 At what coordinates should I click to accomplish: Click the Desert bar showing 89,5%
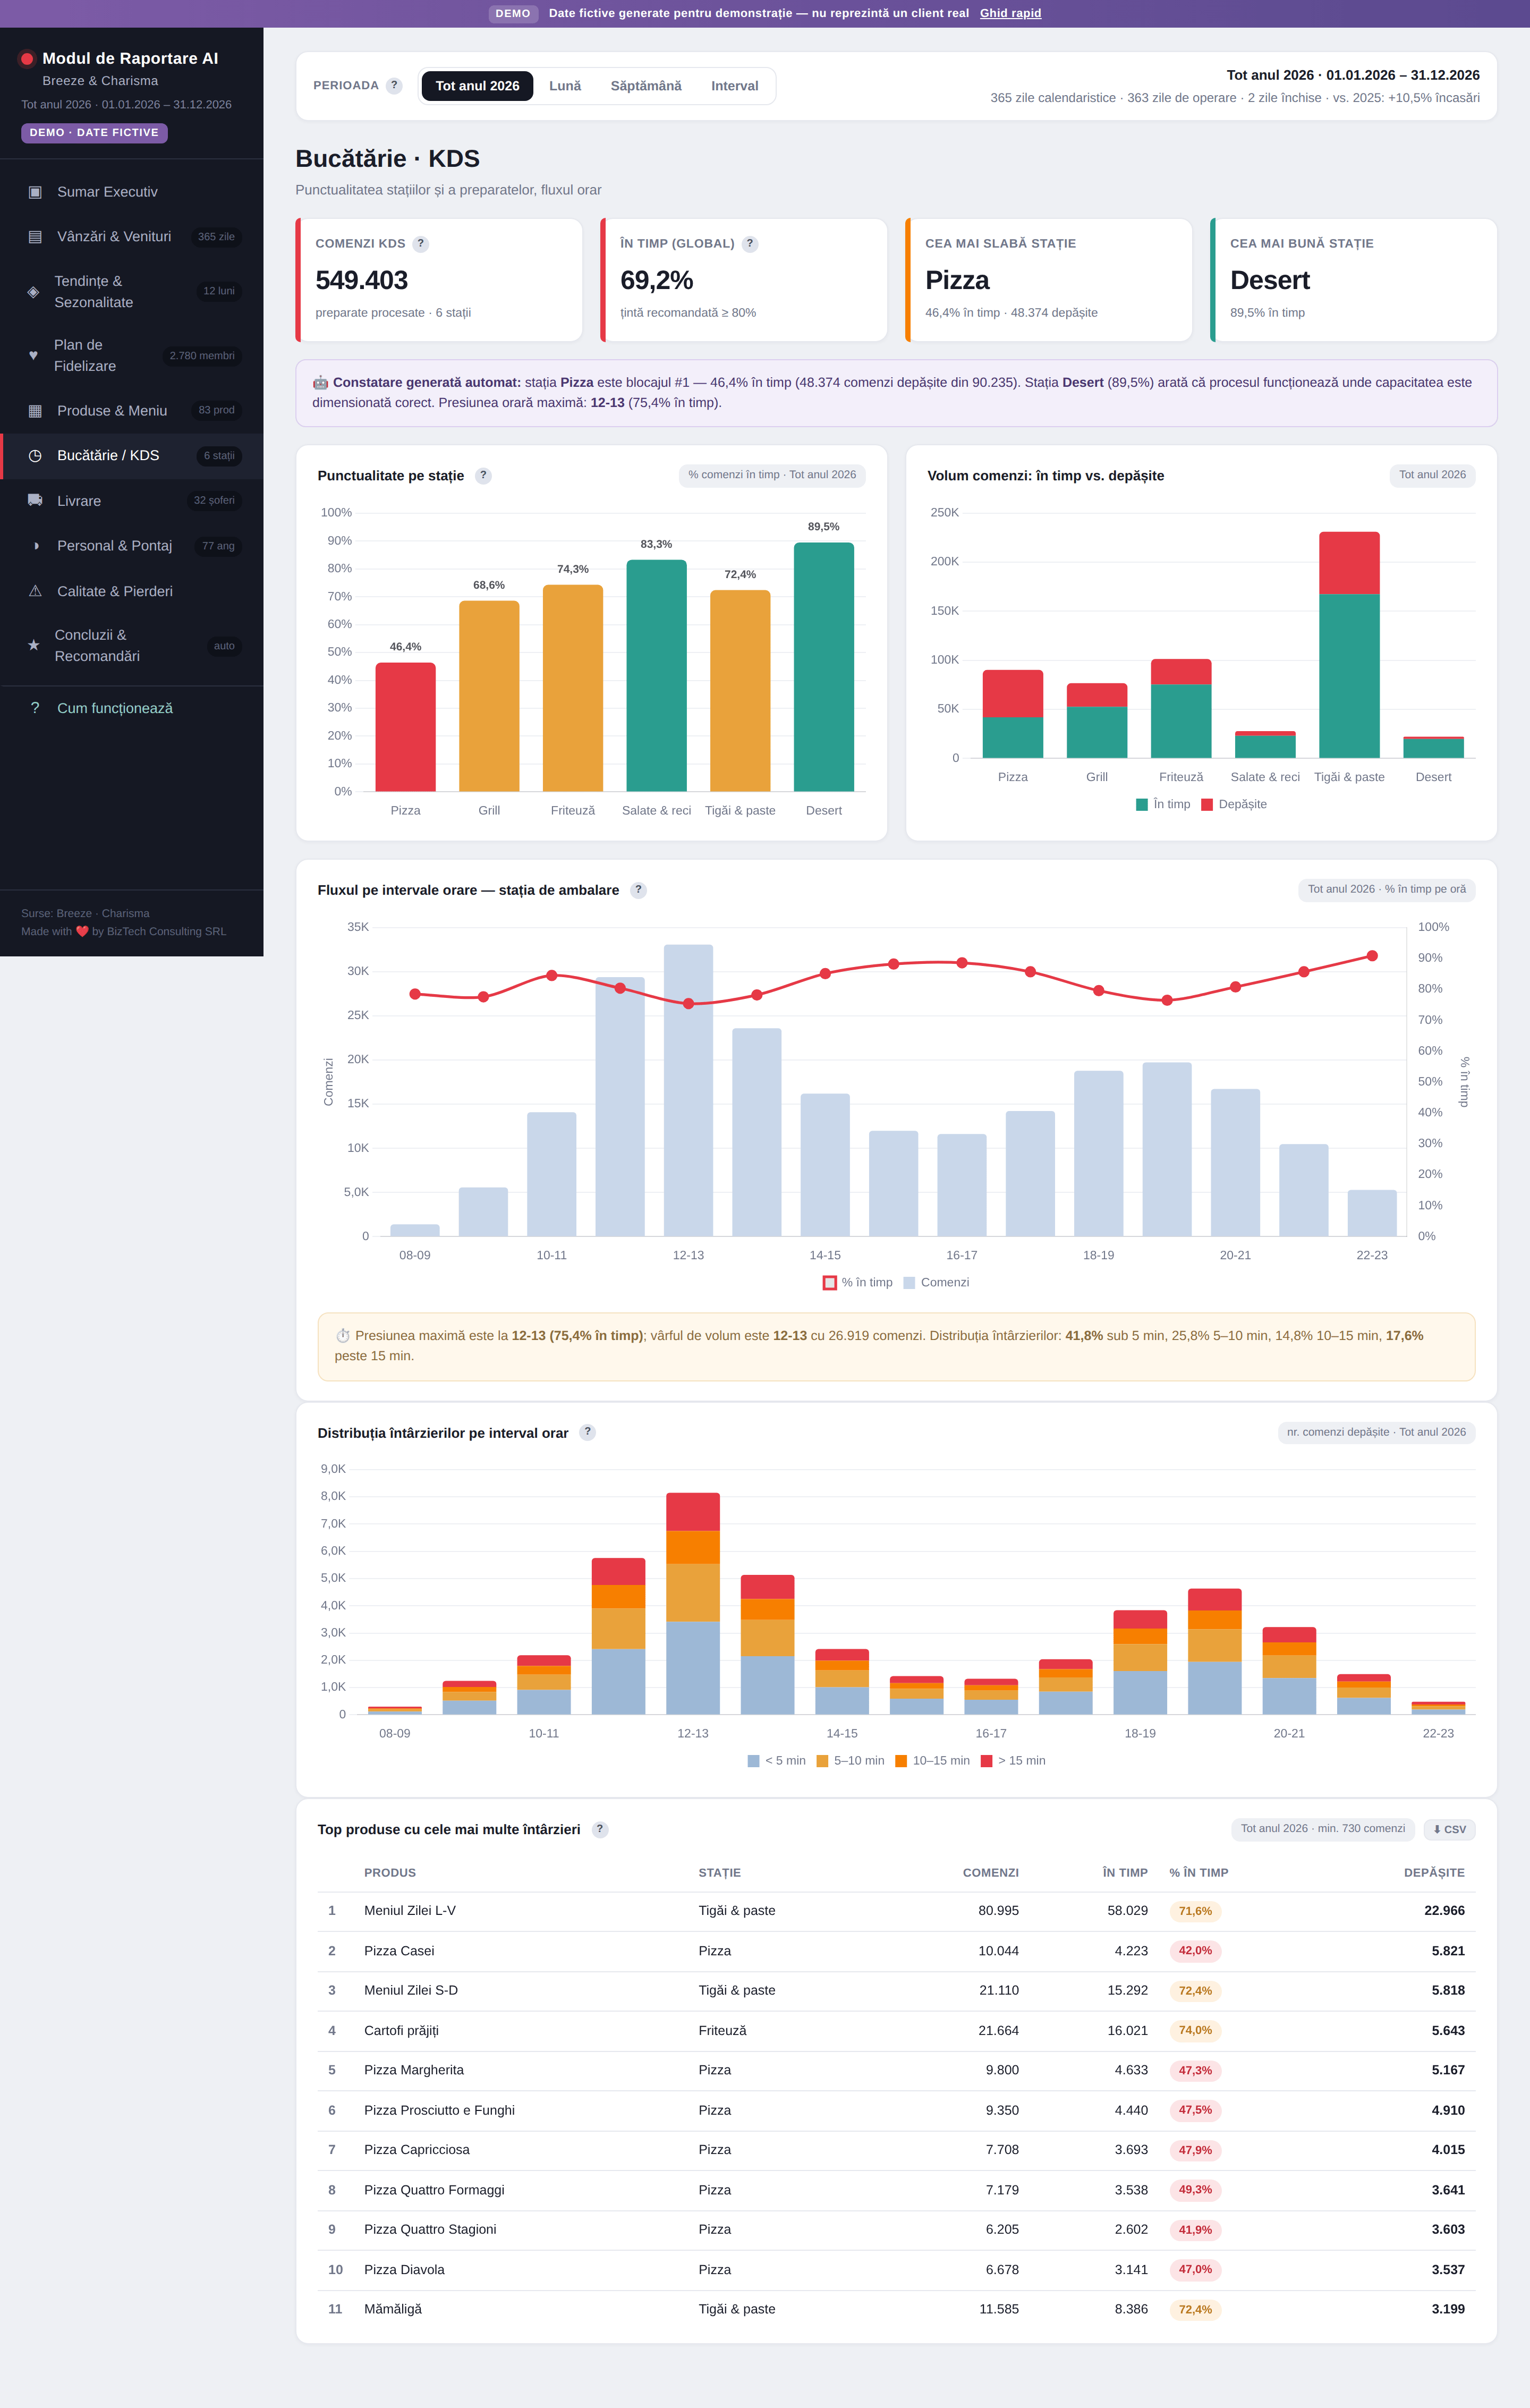click(x=824, y=667)
